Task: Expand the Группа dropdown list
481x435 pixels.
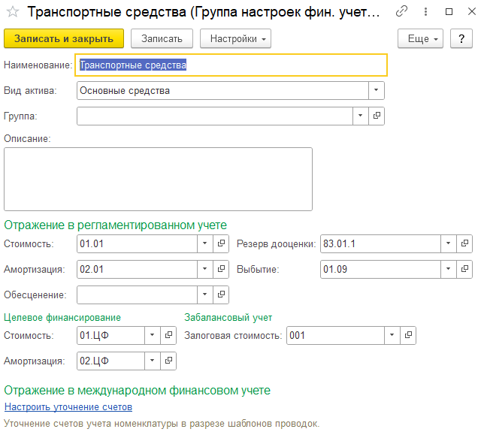Action: tap(360, 116)
